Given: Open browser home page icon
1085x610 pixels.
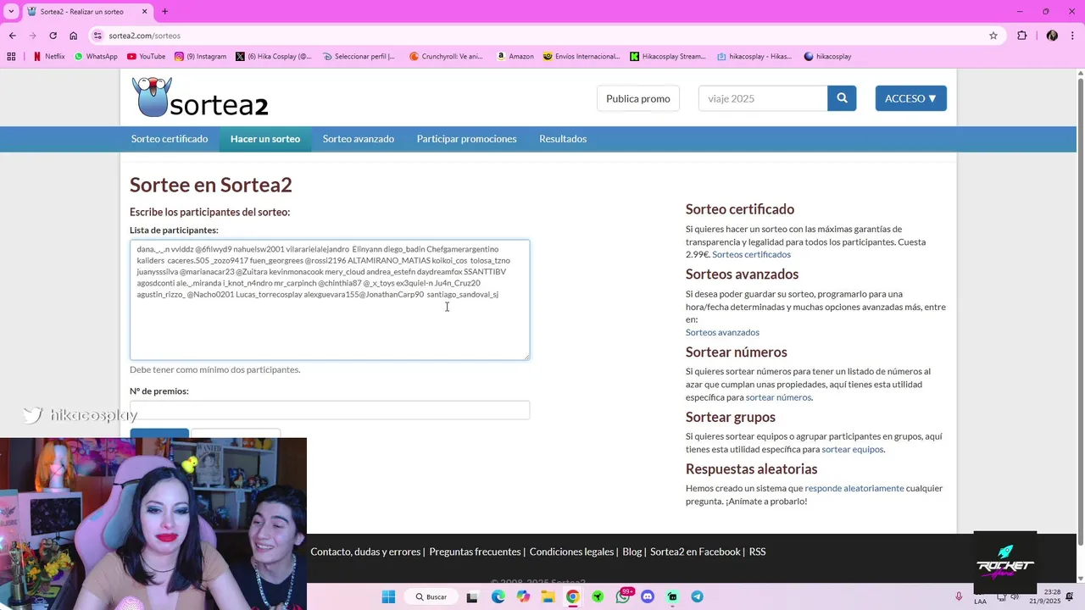Looking at the screenshot, I should pyautogui.click(x=74, y=36).
